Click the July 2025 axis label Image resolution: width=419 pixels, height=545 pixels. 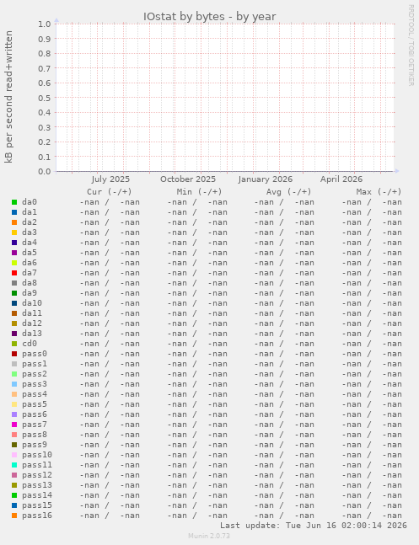click(x=110, y=179)
